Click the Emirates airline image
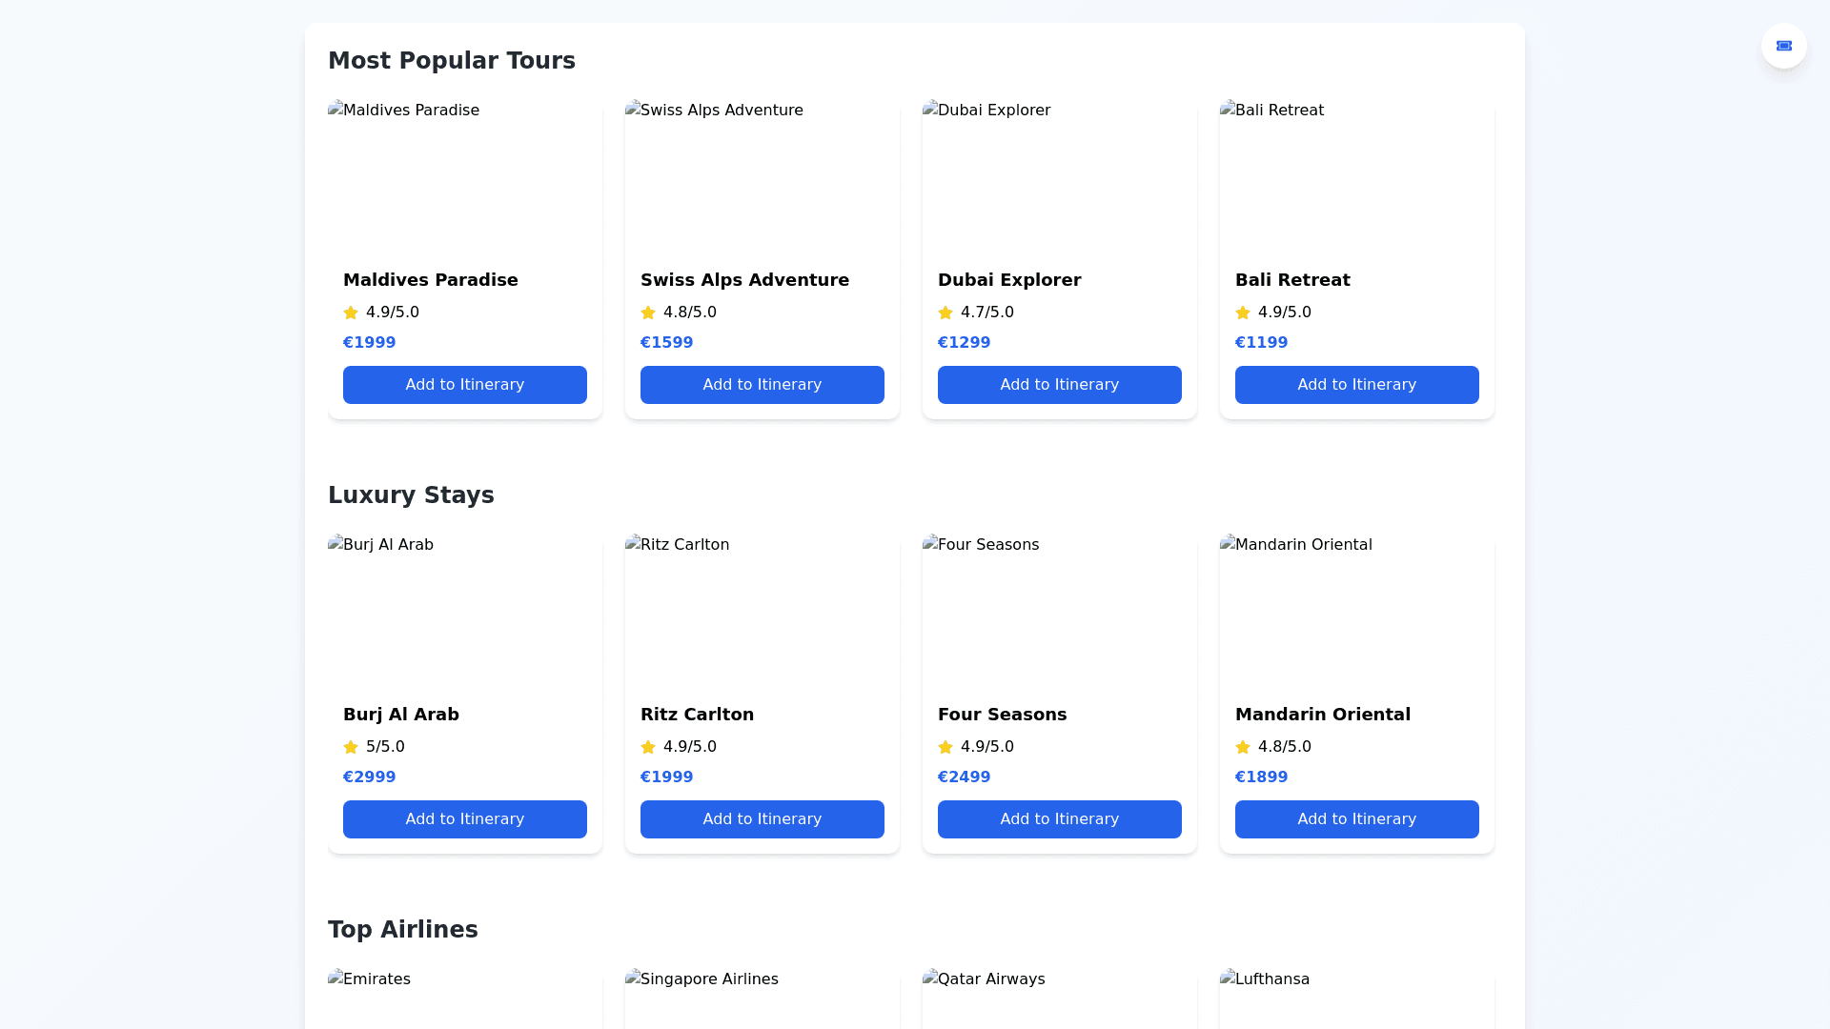Image resolution: width=1830 pixels, height=1029 pixels. [x=464, y=999]
